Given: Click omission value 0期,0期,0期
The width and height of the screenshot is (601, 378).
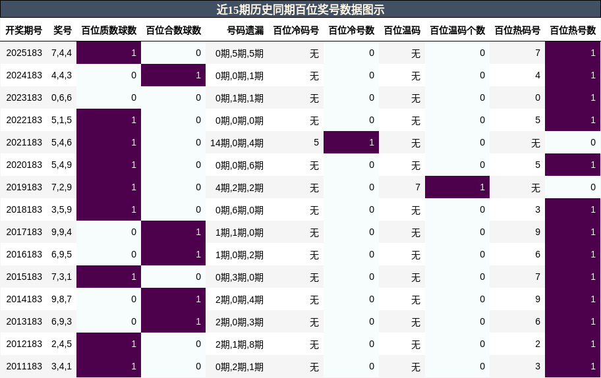Looking at the screenshot, I should 240,121.
